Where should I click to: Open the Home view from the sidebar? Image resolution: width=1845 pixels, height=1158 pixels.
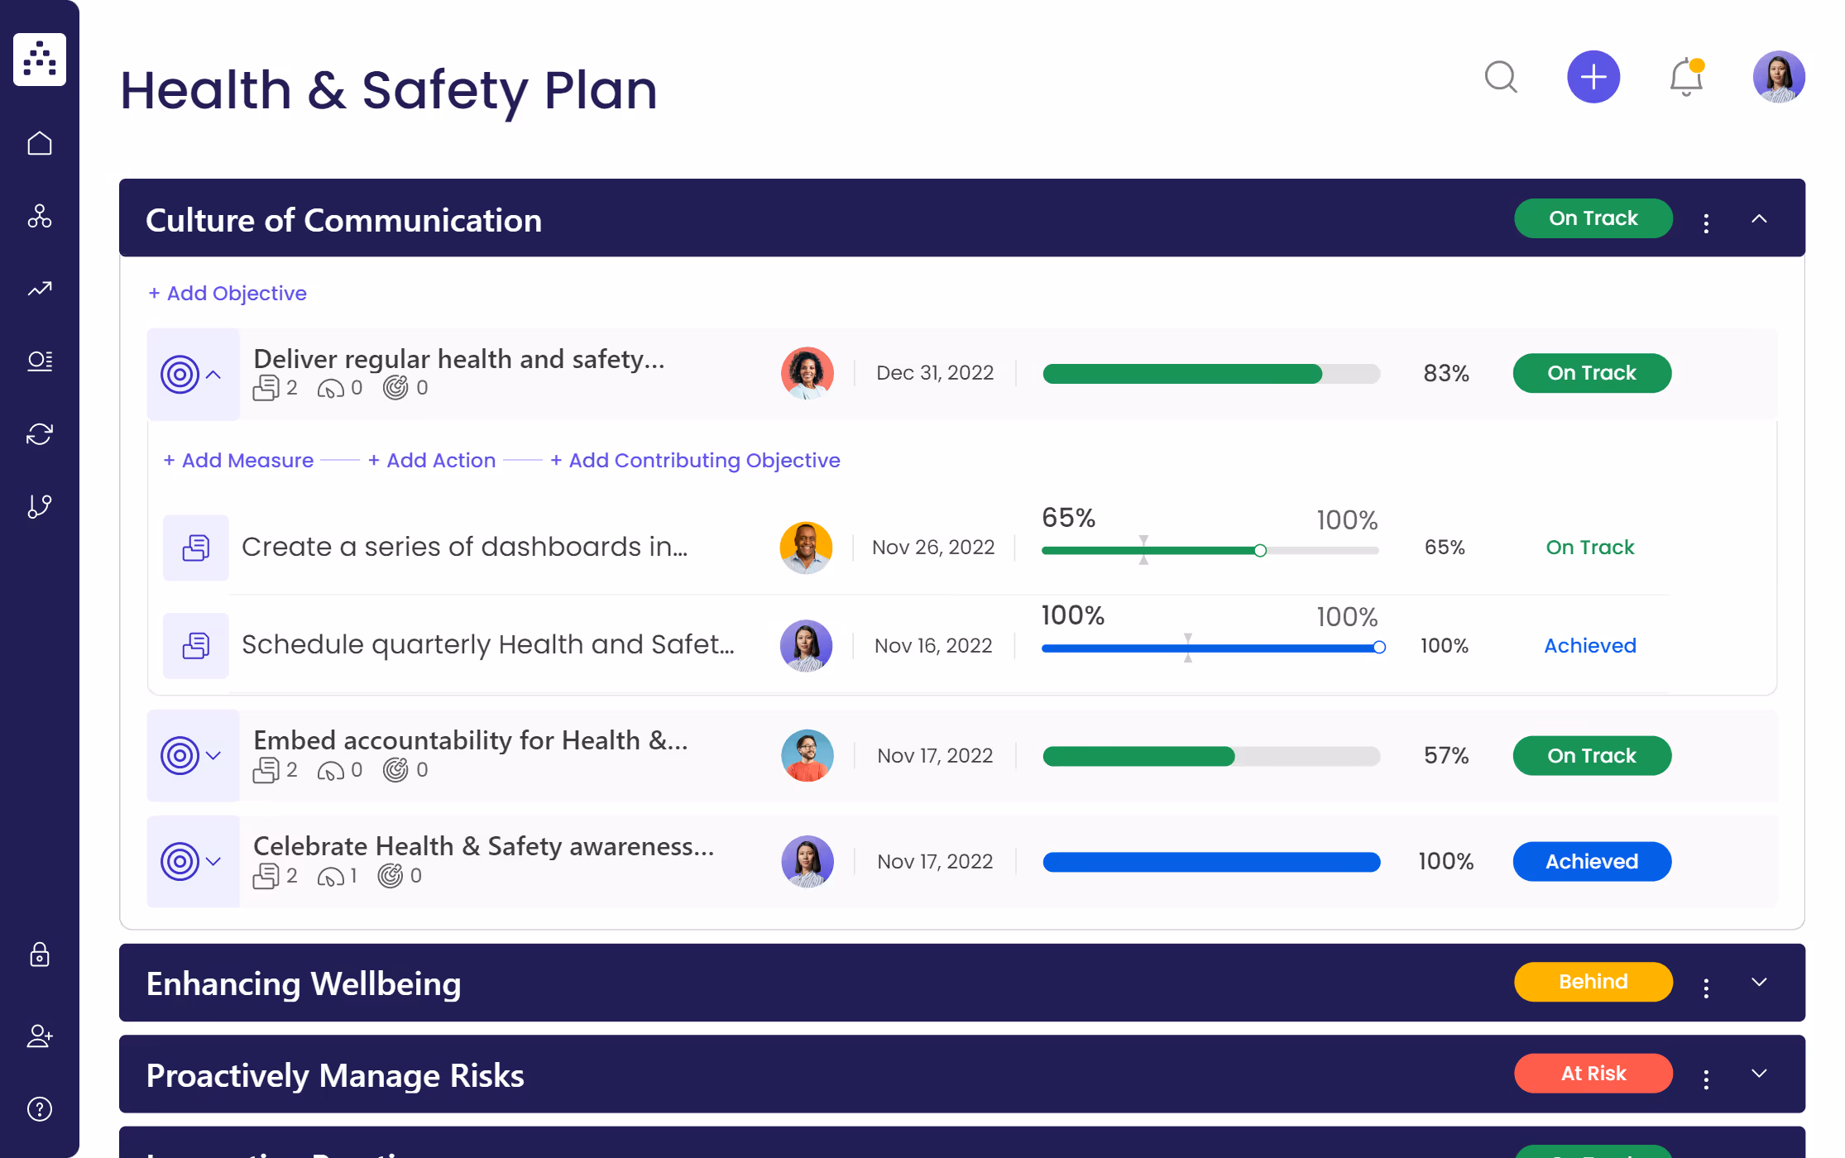tap(39, 142)
